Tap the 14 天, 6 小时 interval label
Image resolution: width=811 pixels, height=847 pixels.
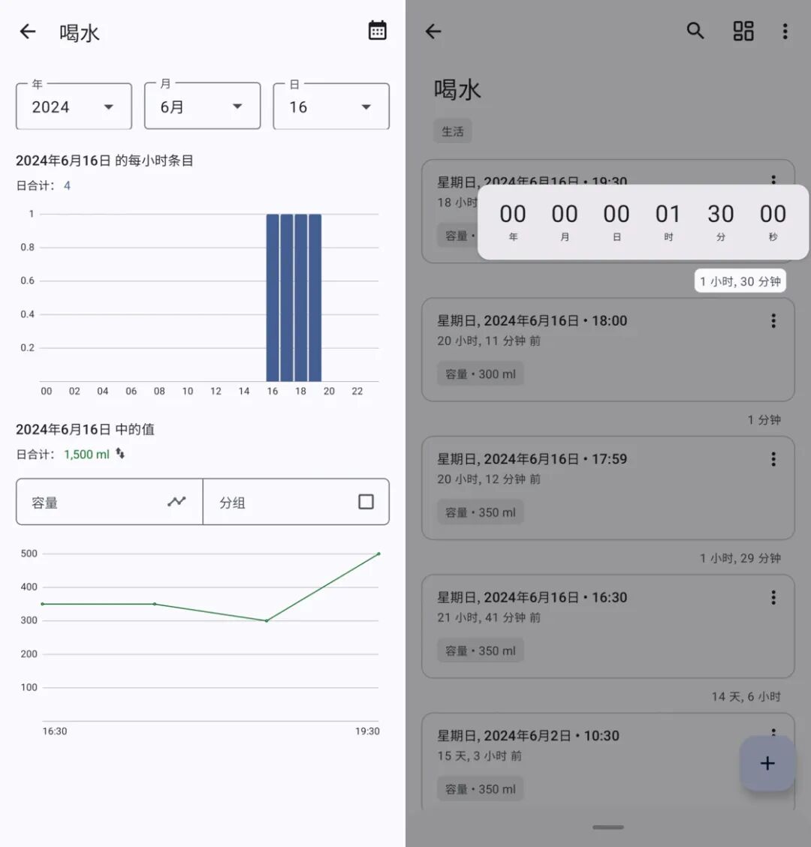(746, 696)
